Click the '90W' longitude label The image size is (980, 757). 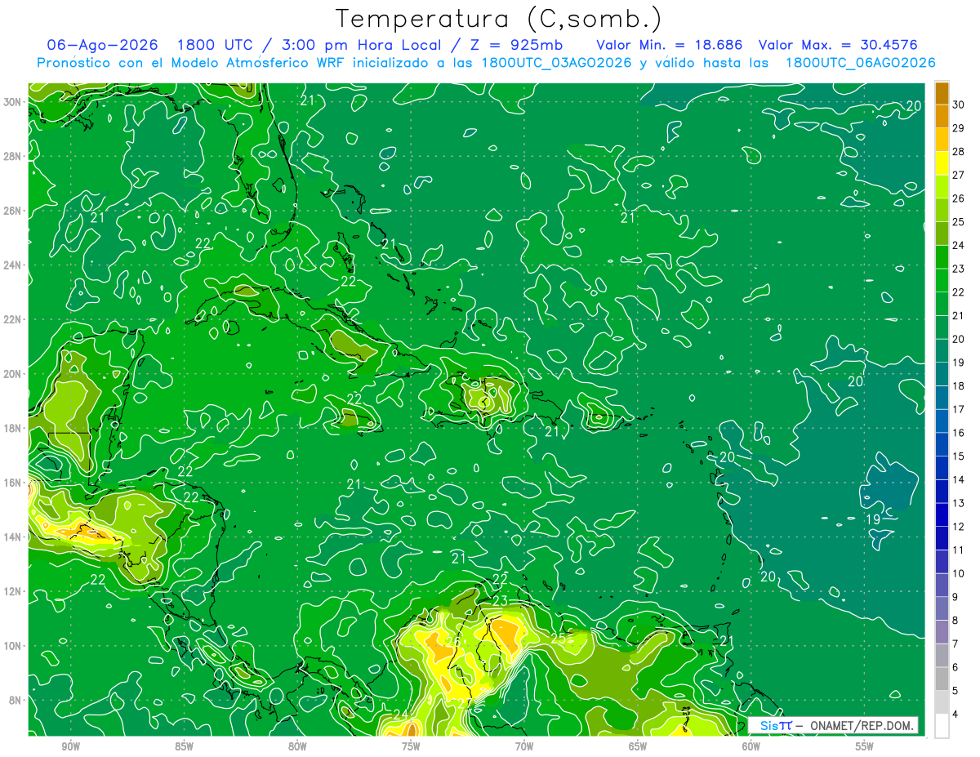click(x=70, y=746)
